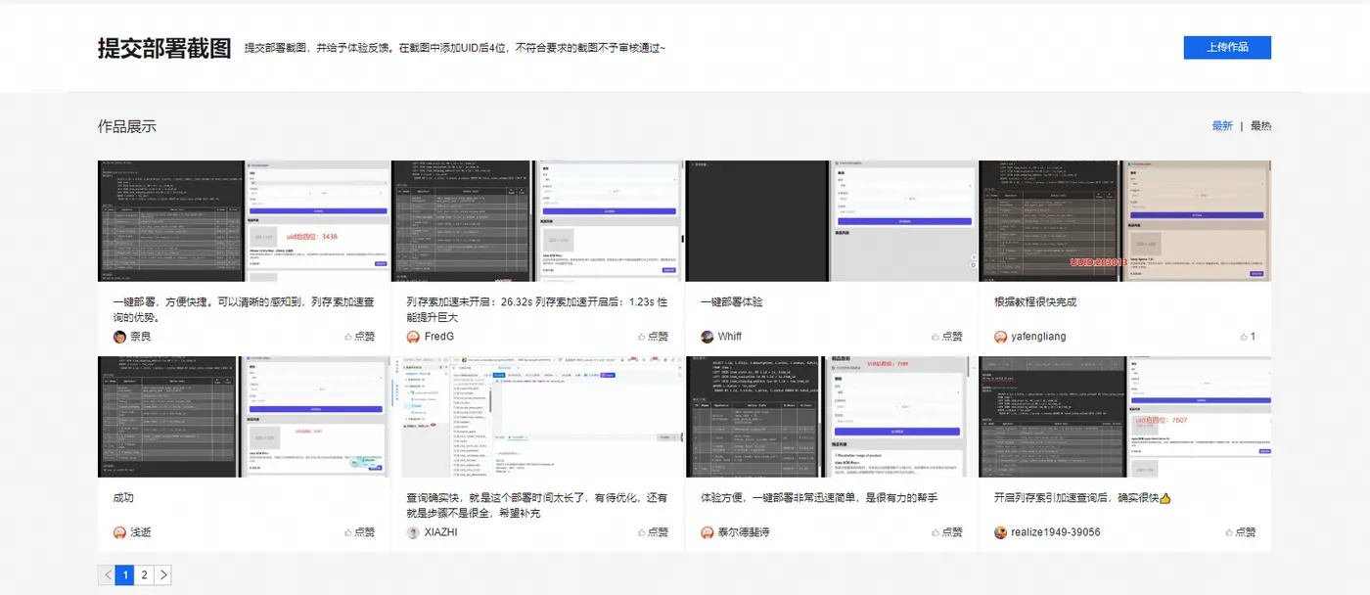Go to next page arrow

pos(162,575)
